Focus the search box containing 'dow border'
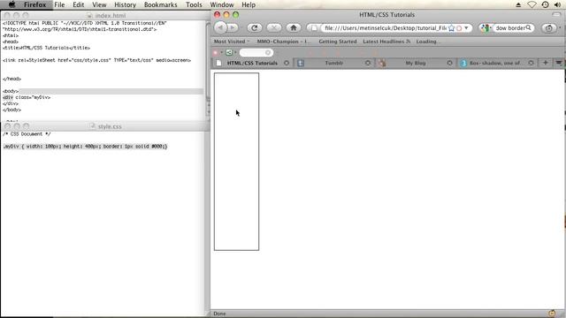 pyautogui.click(x=510, y=27)
